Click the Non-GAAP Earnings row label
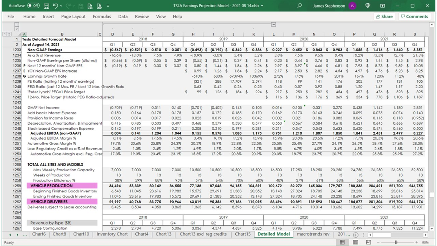 point(45,50)
